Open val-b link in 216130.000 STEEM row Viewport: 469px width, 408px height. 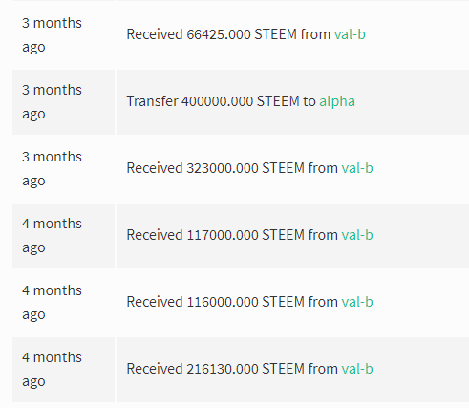[357, 369]
